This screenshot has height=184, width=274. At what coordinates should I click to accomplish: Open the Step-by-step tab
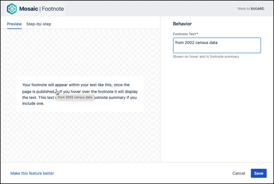click(x=39, y=24)
